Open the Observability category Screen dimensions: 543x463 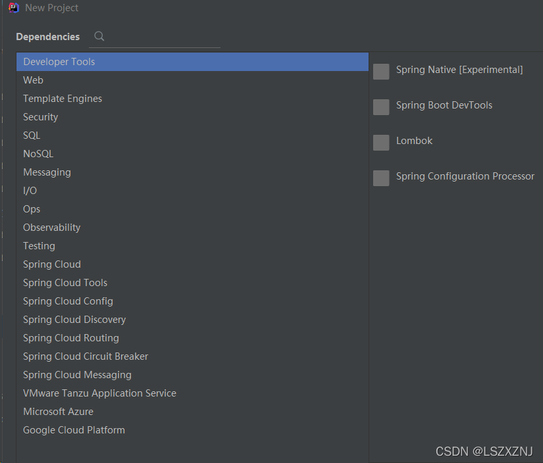tap(192, 228)
